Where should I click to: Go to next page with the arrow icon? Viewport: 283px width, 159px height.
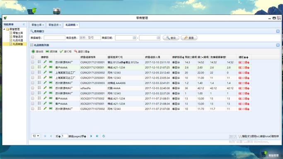[x=91, y=136]
